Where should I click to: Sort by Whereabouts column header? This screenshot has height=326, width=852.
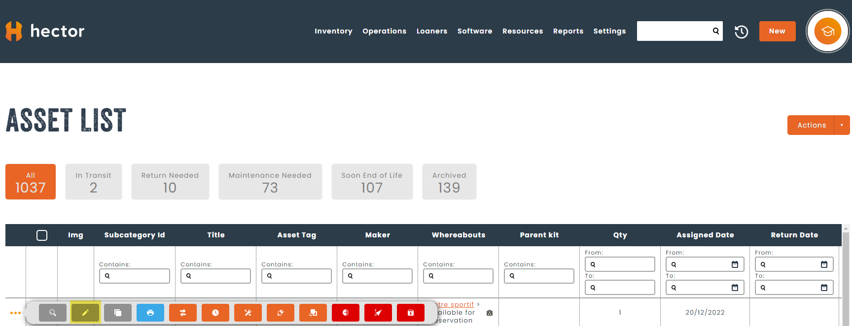(x=459, y=235)
